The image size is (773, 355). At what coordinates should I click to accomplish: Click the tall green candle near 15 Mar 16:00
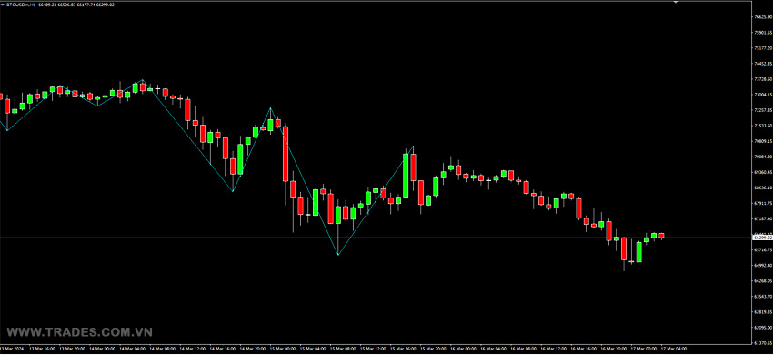(406, 176)
